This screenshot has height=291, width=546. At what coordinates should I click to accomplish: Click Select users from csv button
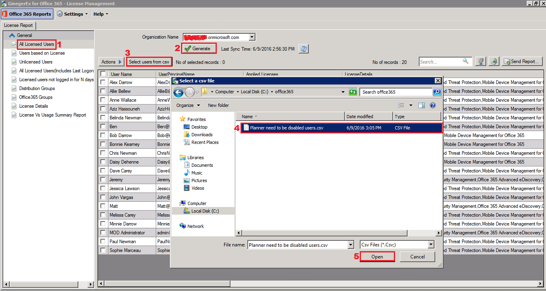pyautogui.click(x=149, y=62)
